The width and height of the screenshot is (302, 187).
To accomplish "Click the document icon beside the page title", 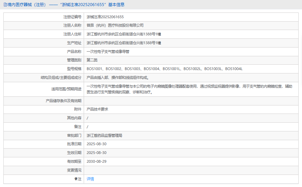I will click(x=5, y=5).
